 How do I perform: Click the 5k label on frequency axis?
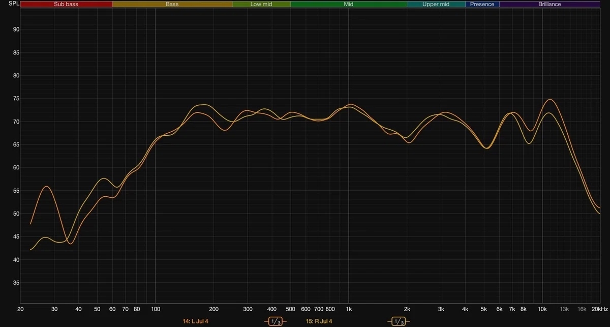[484, 309]
